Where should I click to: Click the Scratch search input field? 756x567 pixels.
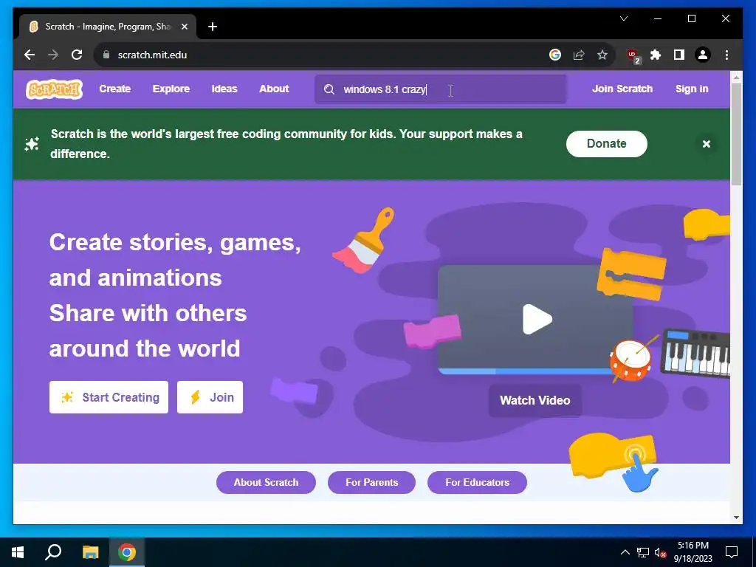pyautogui.click(x=441, y=89)
